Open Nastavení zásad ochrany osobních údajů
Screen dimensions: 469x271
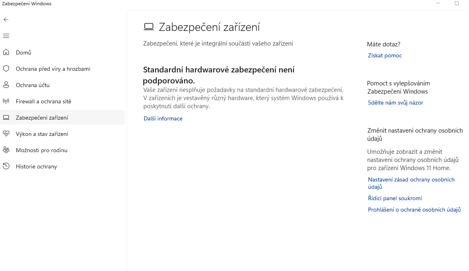(411, 179)
